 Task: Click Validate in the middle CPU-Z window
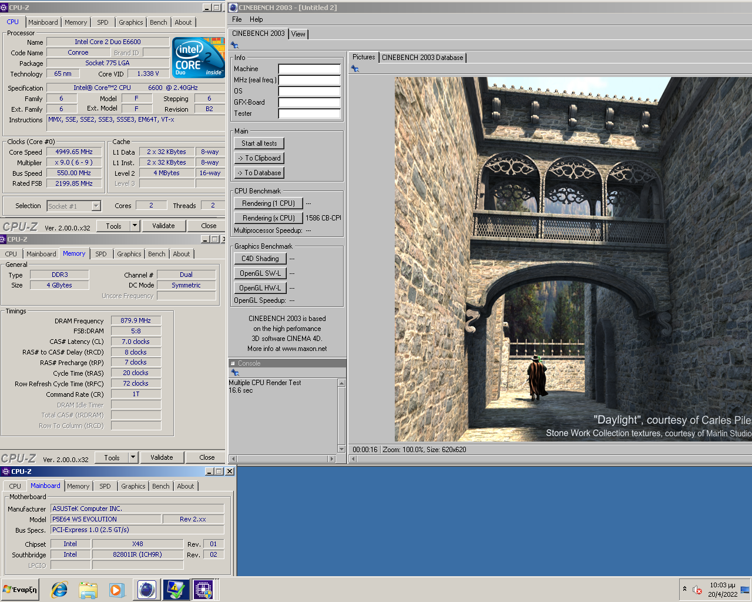click(x=162, y=457)
